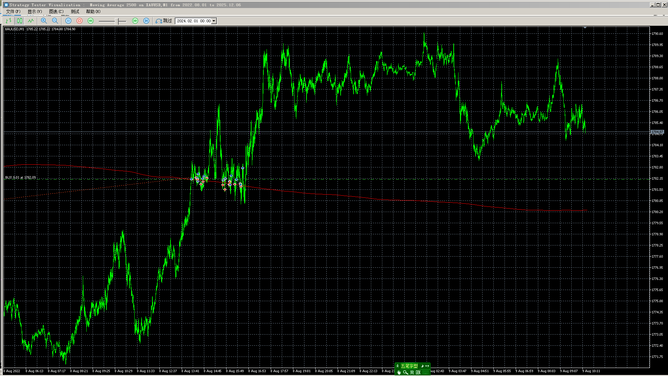The width and height of the screenshot is (668, 376).
Task: Collapse the IME bar with double chevron
Action: coord(398,366)
